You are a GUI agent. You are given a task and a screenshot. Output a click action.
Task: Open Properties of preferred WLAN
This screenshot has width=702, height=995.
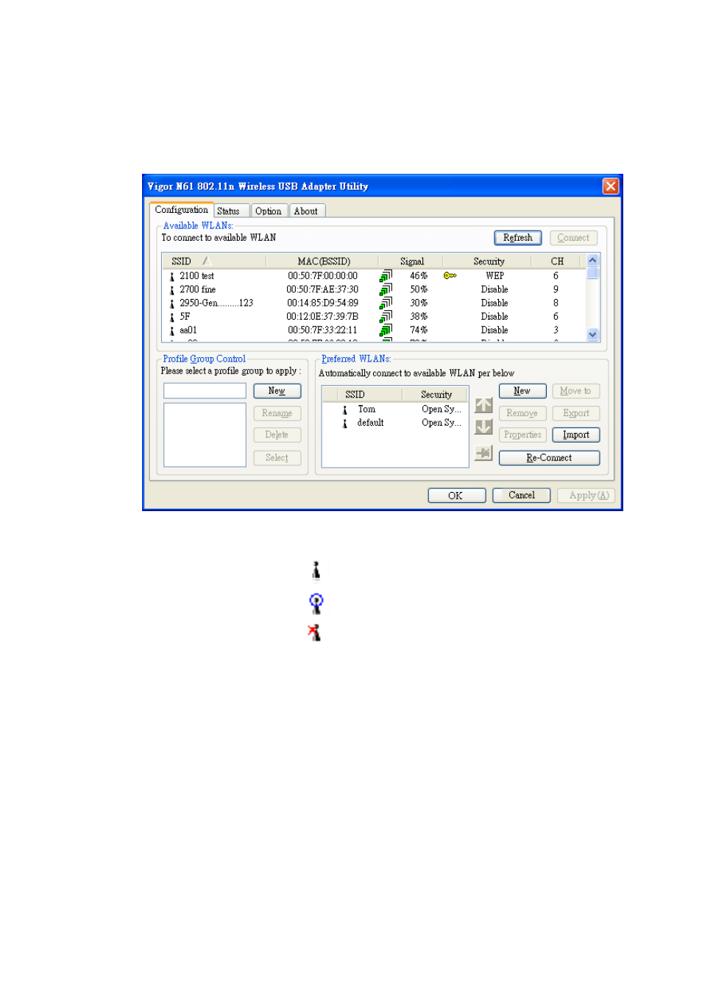tap(522, 435)
